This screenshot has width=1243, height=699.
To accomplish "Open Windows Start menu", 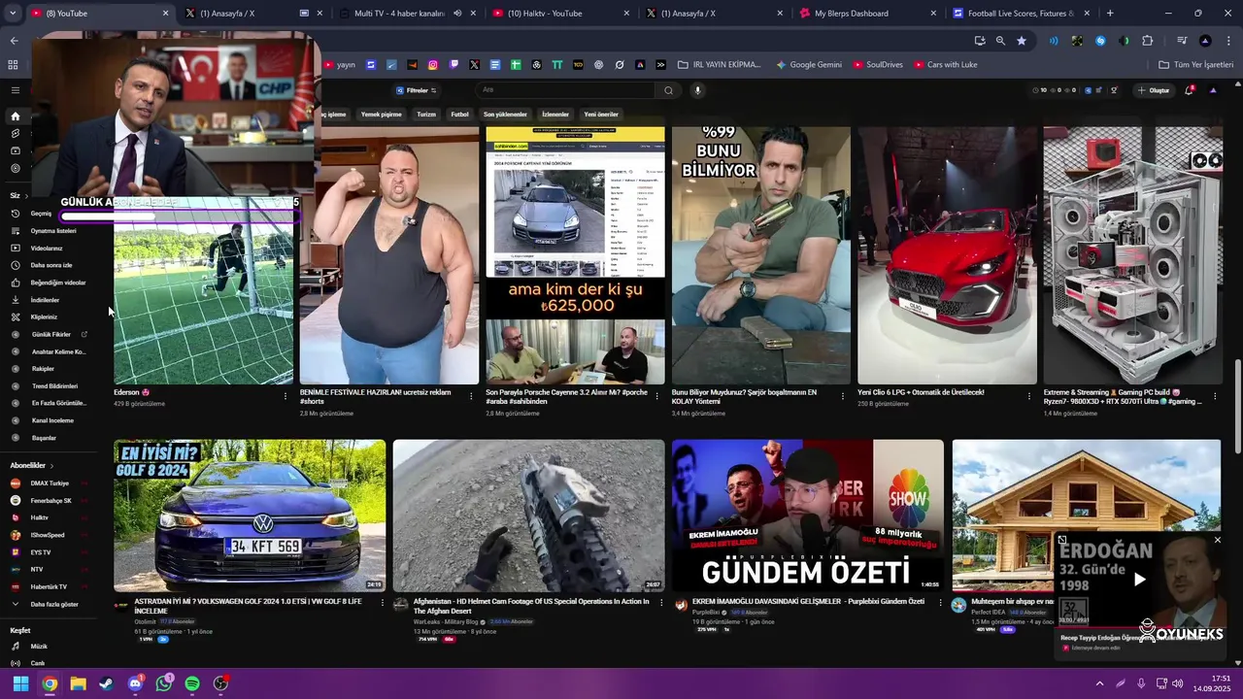I will (x=20, y=683).
